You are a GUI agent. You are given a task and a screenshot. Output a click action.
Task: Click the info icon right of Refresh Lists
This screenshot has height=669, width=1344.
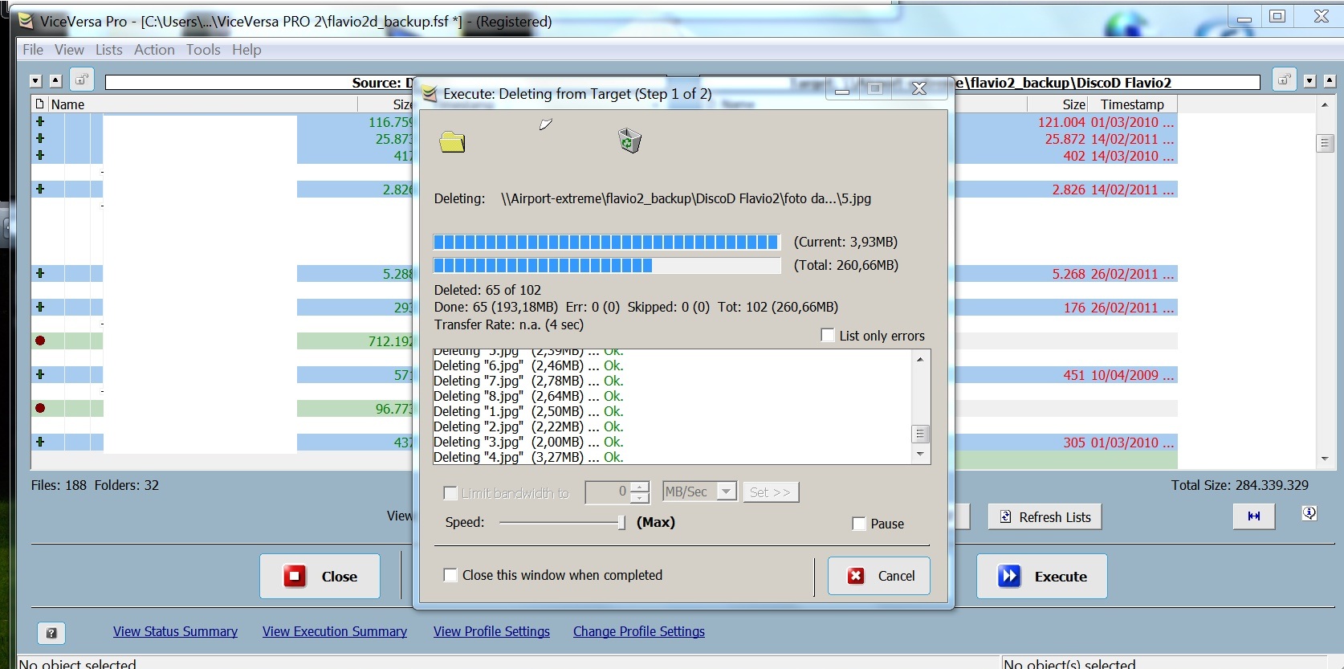point(1309,513)
